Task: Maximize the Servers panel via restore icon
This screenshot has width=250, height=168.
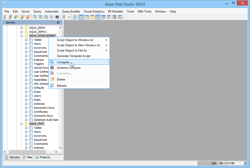Action: [x=58, y=22]
